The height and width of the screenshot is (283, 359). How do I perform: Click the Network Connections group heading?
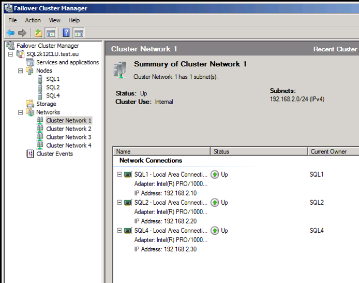coord(151,160)
